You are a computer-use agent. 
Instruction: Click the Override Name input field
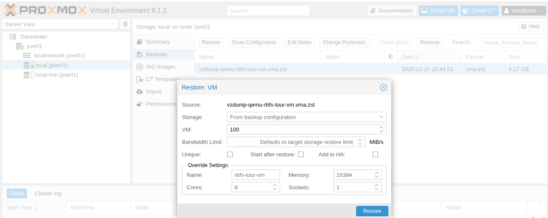point(256,175)
